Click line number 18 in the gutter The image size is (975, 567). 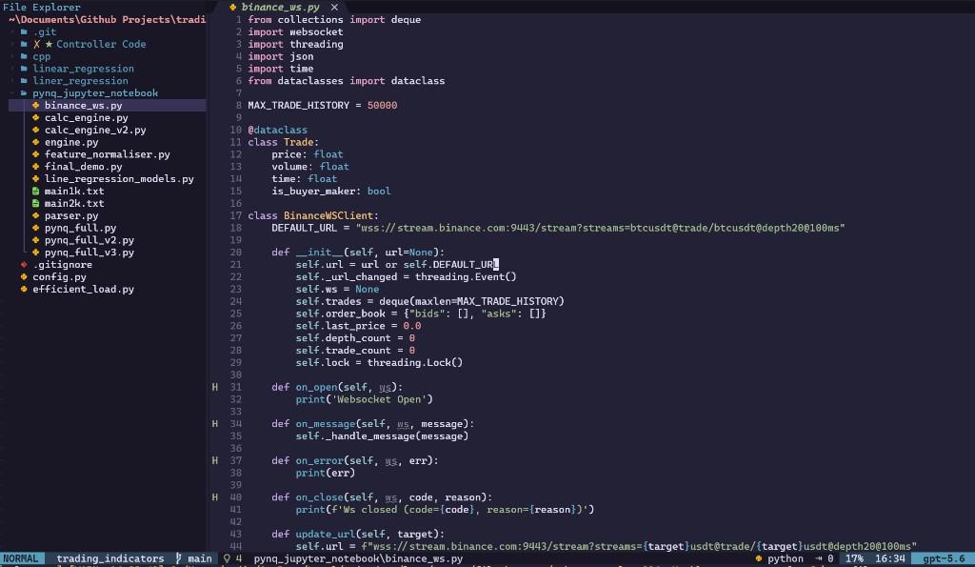point(236,228)
